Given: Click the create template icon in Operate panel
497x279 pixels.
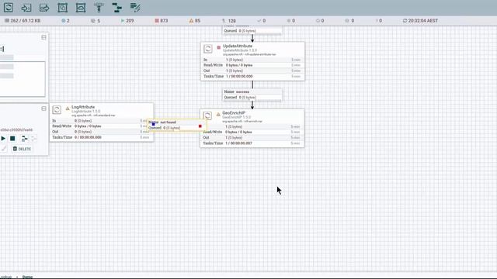Looking at the screenshot, I should [24, 138].
